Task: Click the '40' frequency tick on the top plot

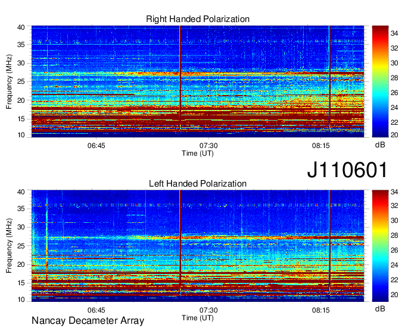Action: coord(21,27)
